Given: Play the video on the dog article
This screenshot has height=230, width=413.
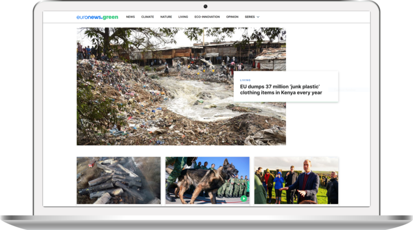Looking at the screenshot, I should (244, 198).
